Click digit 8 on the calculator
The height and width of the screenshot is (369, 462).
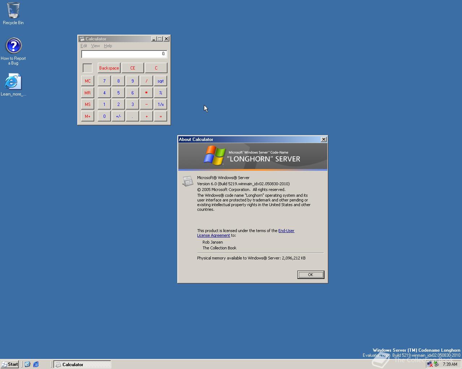[x=118, y=81]
